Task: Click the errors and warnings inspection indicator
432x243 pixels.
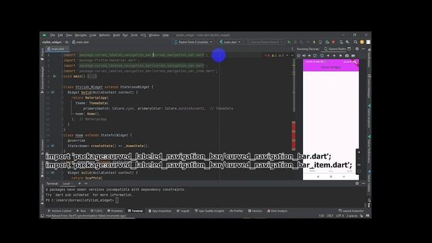Action: pos(274,55)
